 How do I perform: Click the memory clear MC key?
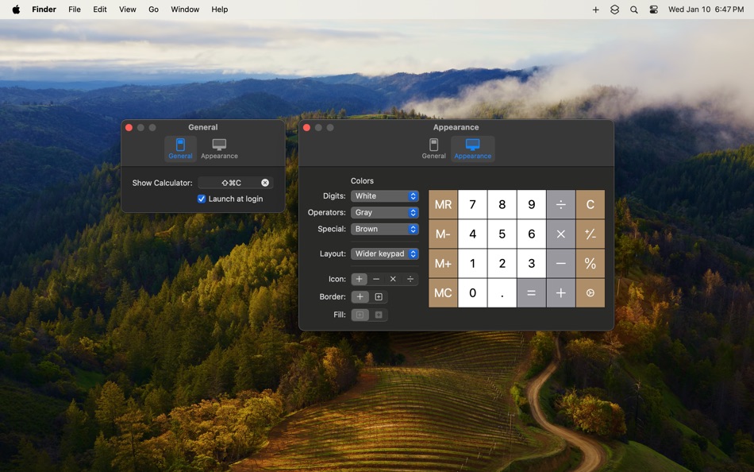443,292
